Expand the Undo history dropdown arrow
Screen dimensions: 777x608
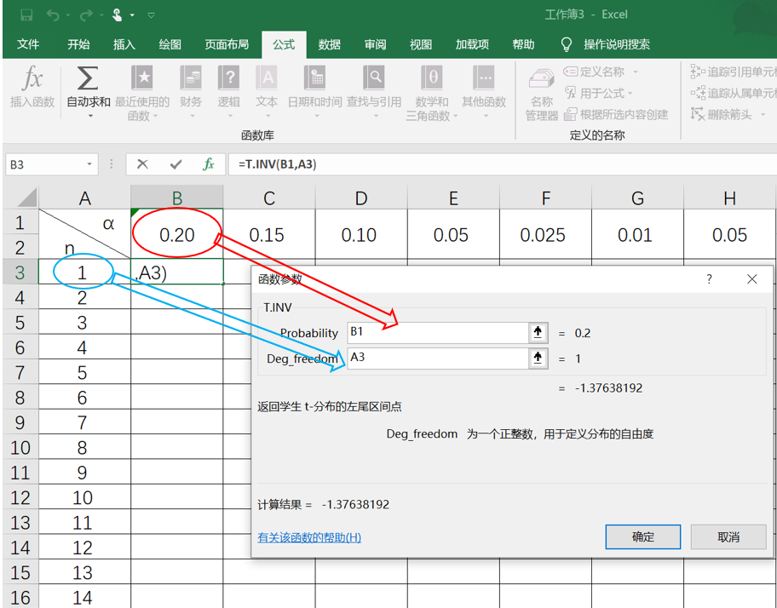point(68,15)
